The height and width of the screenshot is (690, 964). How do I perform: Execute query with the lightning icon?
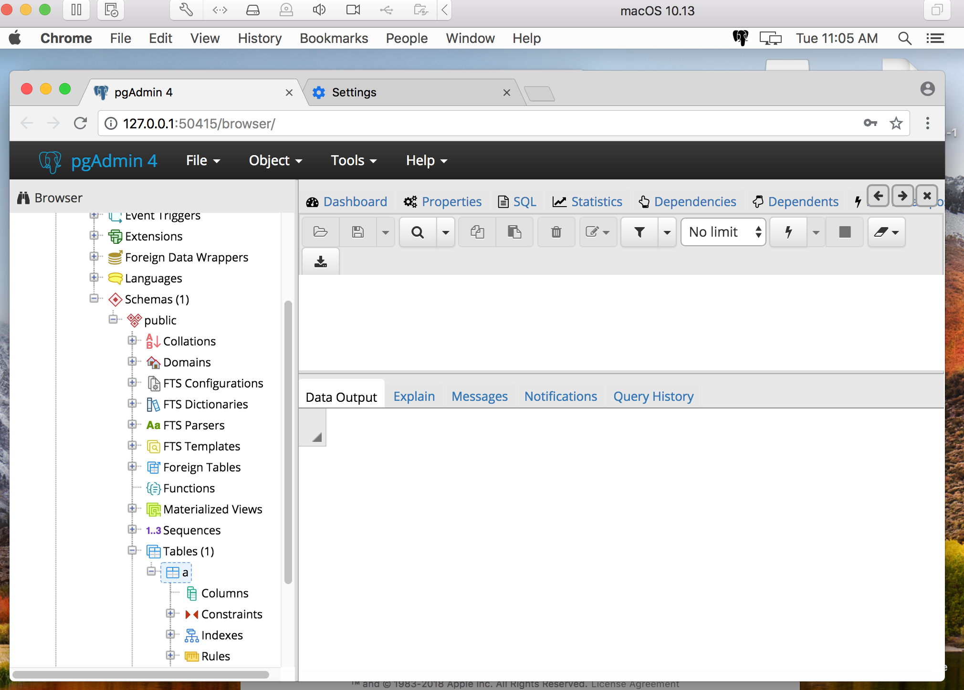click(x=788, y=232)
